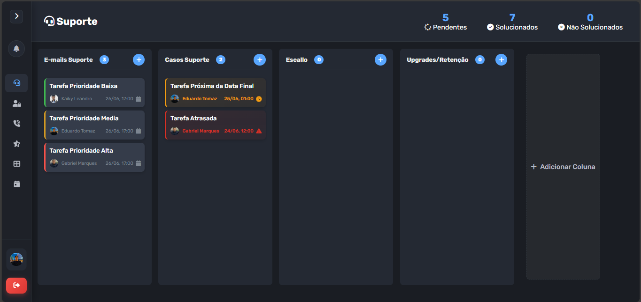The width and height of the screenshot is (641, 302).
Task: Select the headset Suporte sidebar icon
Action: click(16, 83)
